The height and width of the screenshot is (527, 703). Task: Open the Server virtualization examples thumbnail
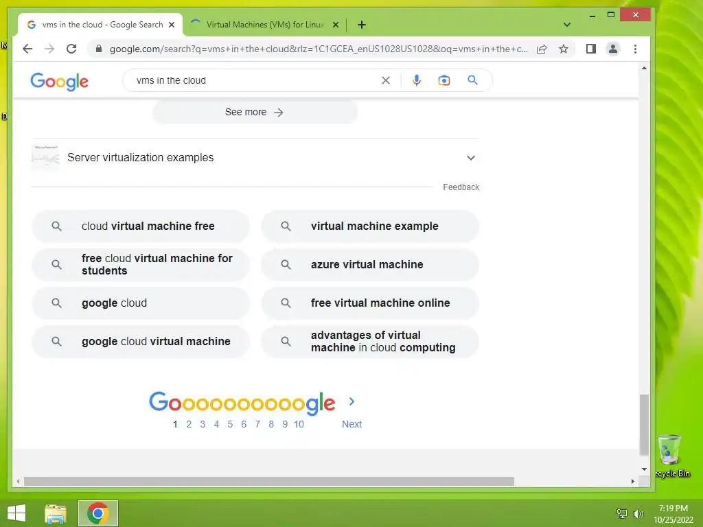[x=45, y=157]
